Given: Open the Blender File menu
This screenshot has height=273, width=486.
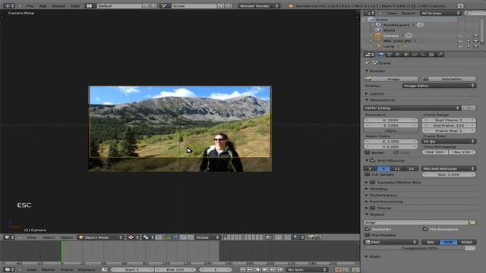Looking at the screenshot, I should 30,6.
